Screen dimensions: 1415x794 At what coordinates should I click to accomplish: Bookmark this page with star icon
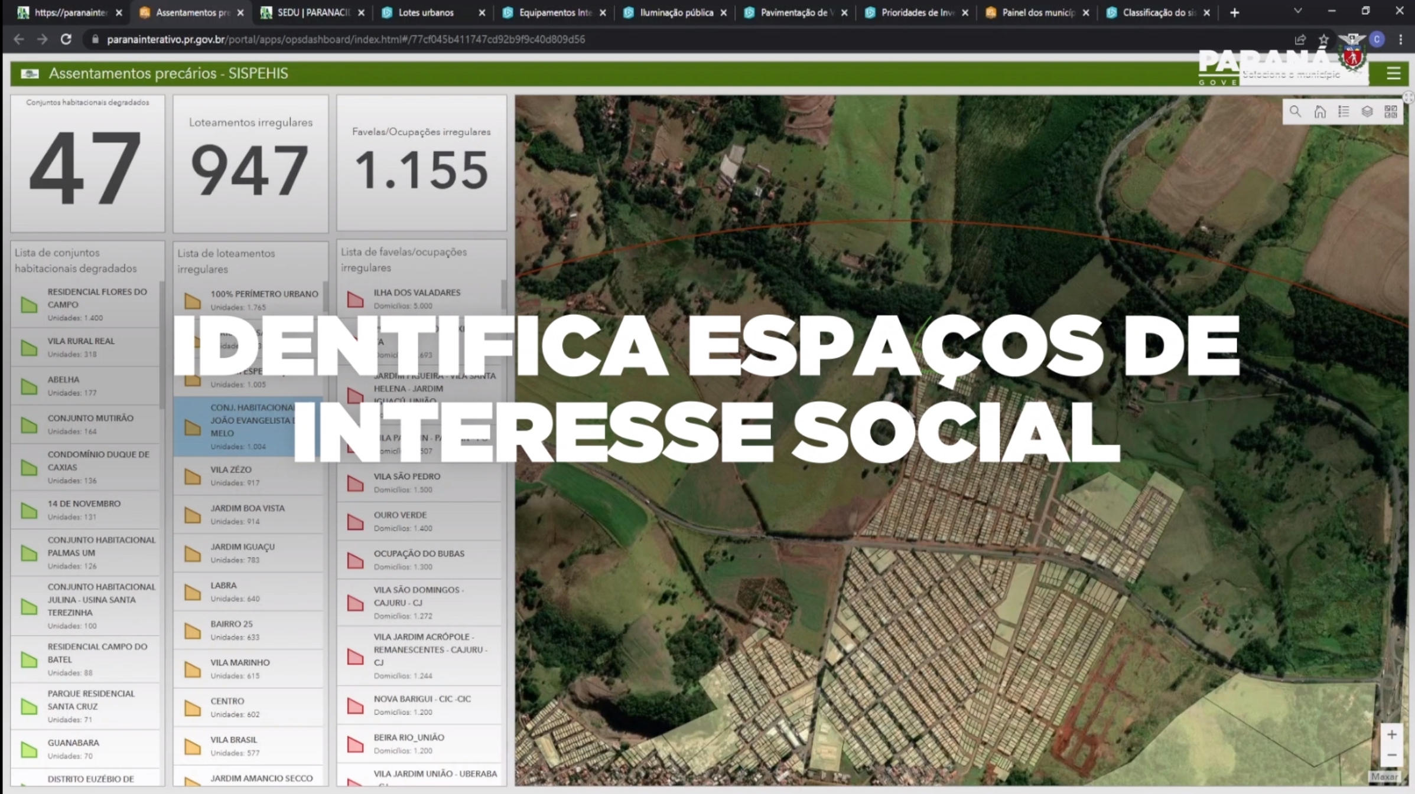1324,40
